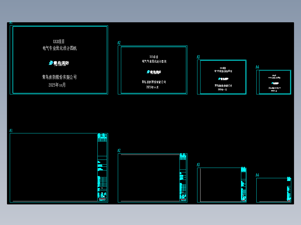
Task: Select '电气专业优化设计图纸' on the A3 cover sheet
Action: pos(223,71)
